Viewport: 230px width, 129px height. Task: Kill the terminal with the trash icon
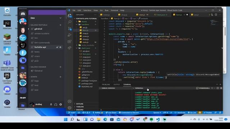coord(221,88)
